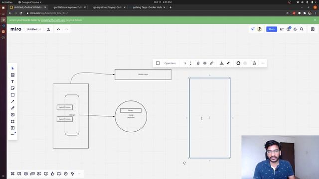This screenshot has height=179, width=319.
Task: Select the Text tool
Action: tap(12, 82)
